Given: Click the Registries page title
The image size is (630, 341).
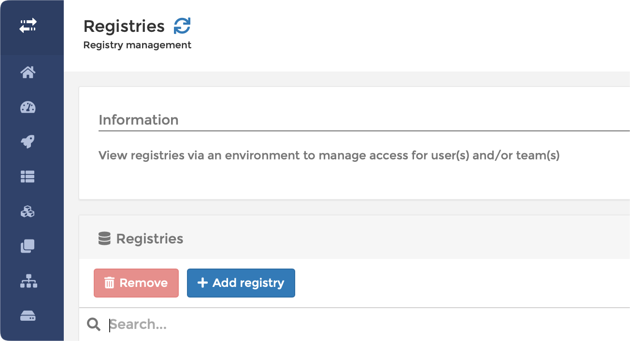Looking at the screenshot, I should click(124, 26).
